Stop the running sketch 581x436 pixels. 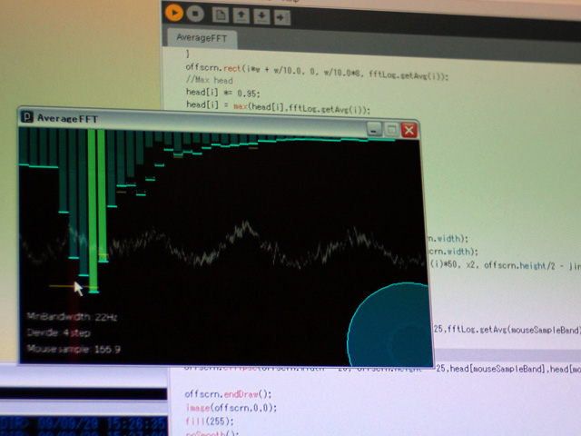[195, 14]
